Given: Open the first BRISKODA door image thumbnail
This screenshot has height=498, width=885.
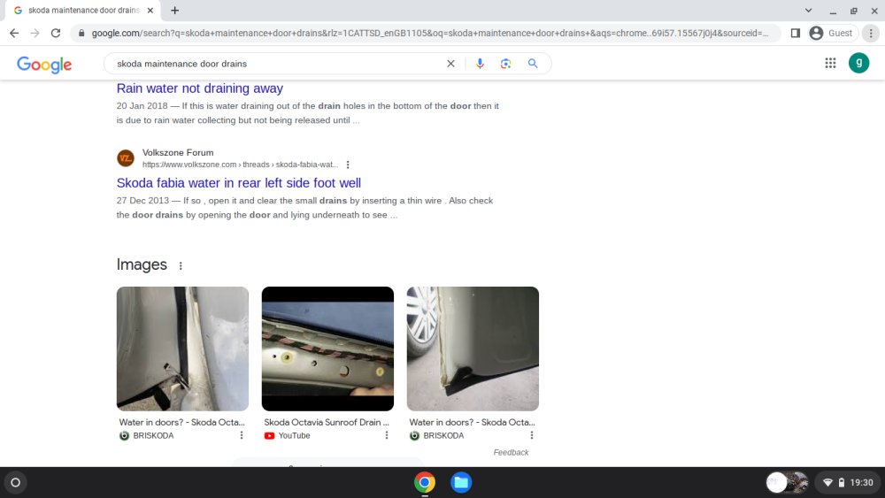Looking at the screenshot, I should 182,349.
